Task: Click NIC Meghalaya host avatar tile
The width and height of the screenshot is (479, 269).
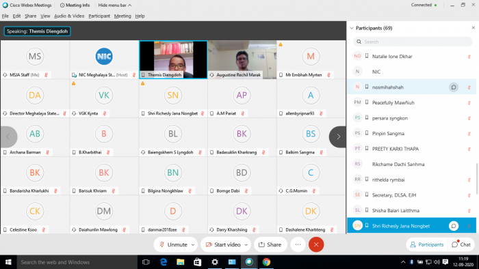Action: [104, 57]
